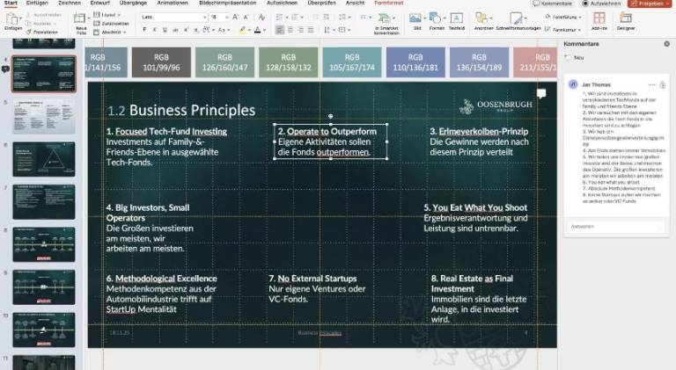Open the Abschnitt section dropdown
This screenshot has height=370, width=676.
(x=109, y=32)
